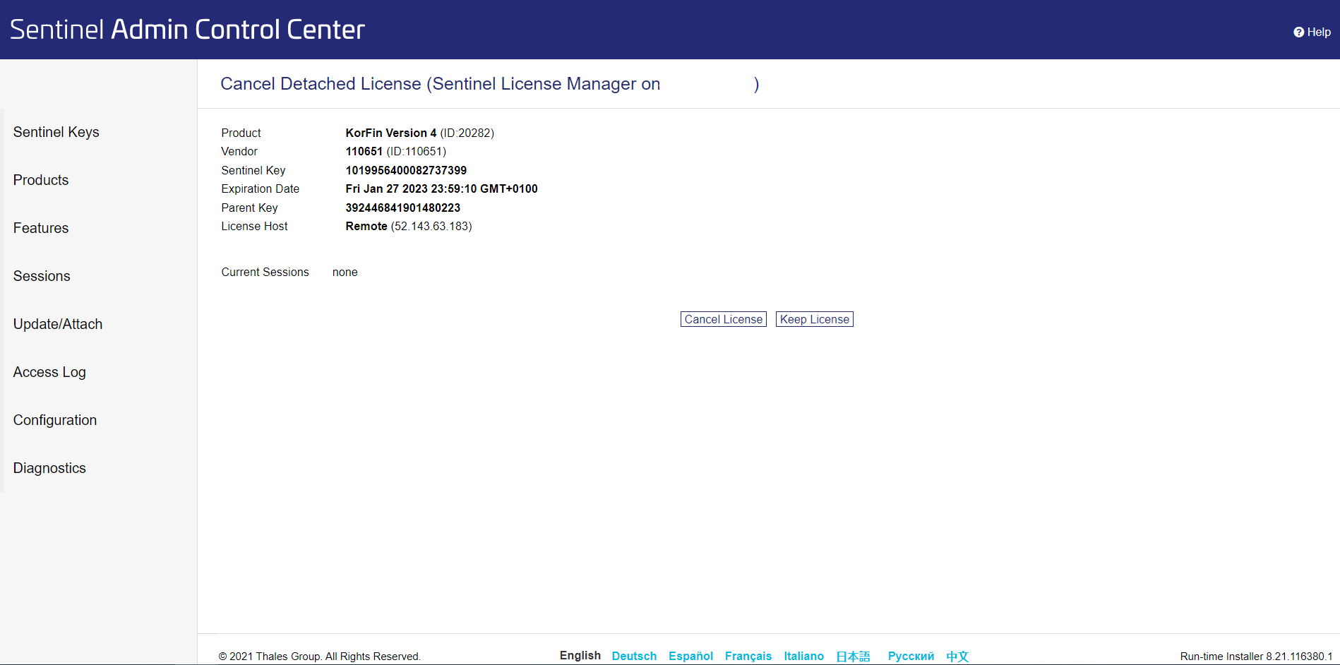Select the English language option
Screen dimensions: 1340x665
pyautogui.click(x=580, y=656)
